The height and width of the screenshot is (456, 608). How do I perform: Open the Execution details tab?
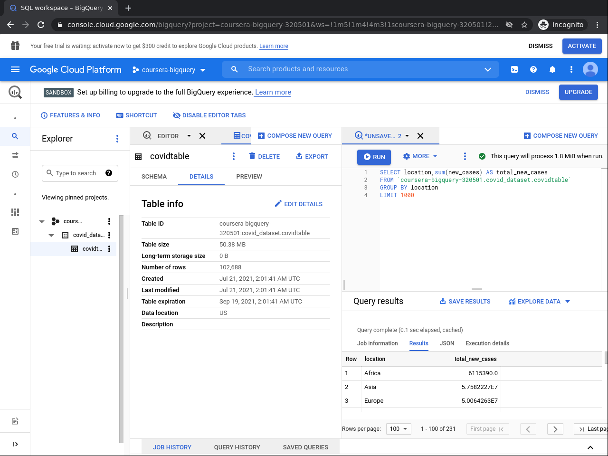coord(487,343)
